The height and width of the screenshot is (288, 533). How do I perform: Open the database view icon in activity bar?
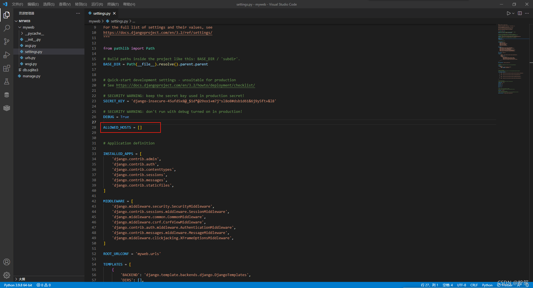point(7,95)
